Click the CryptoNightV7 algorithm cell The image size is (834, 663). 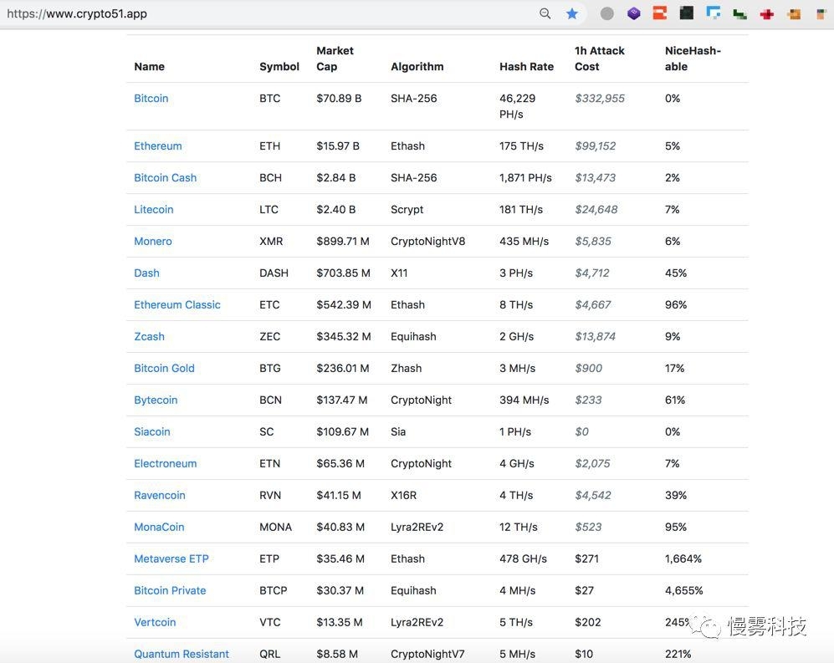427,654
